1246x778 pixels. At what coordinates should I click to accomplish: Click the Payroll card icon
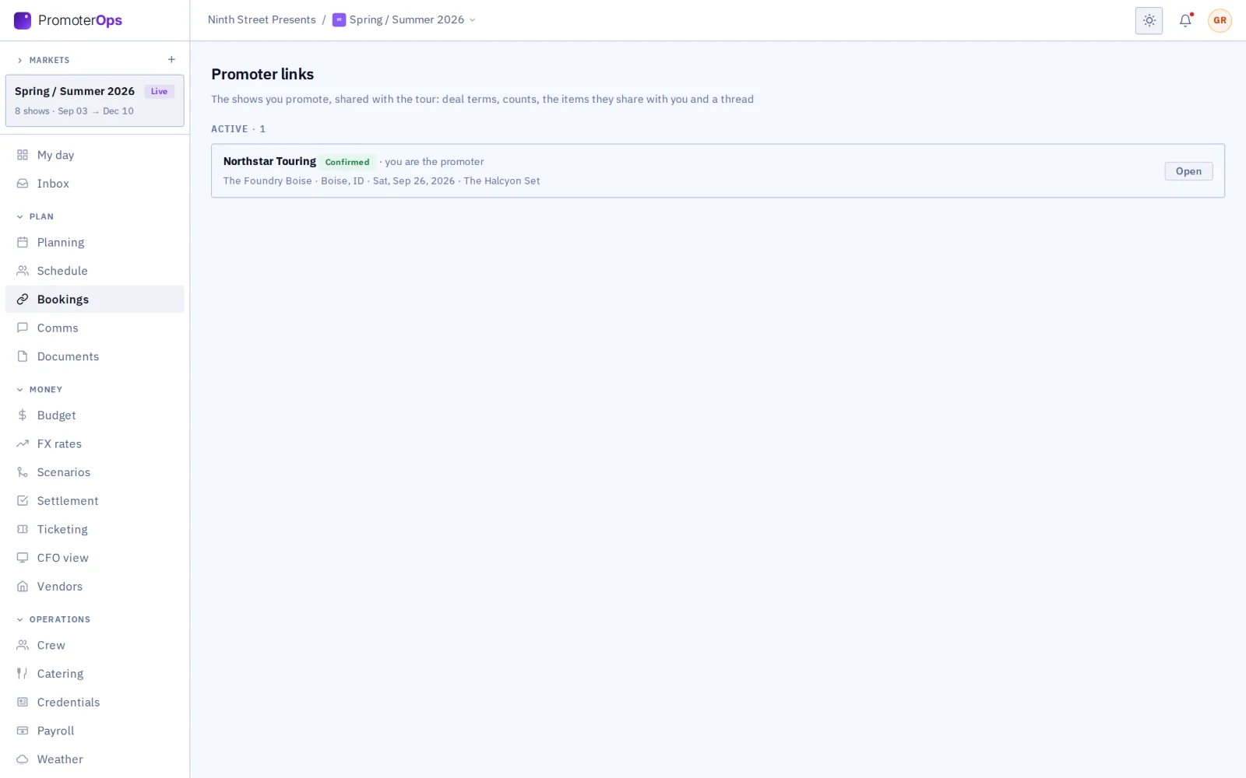(x=23, y=731)
